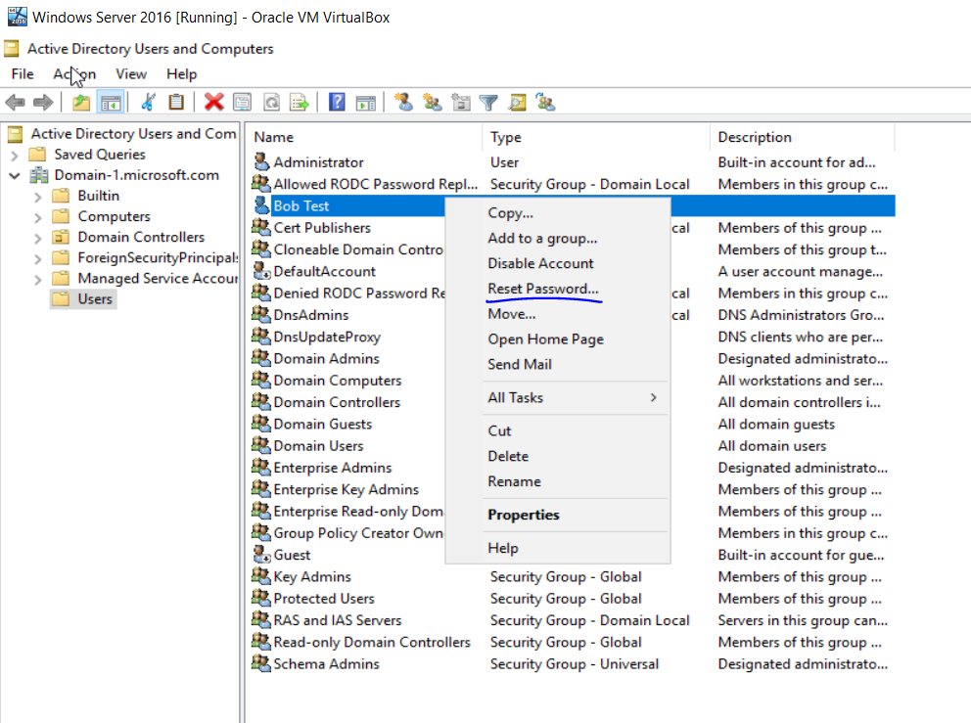This screenshot has width=971, height=723.
Task: Choose Send Mail menu entry
Action: [520, 364]
